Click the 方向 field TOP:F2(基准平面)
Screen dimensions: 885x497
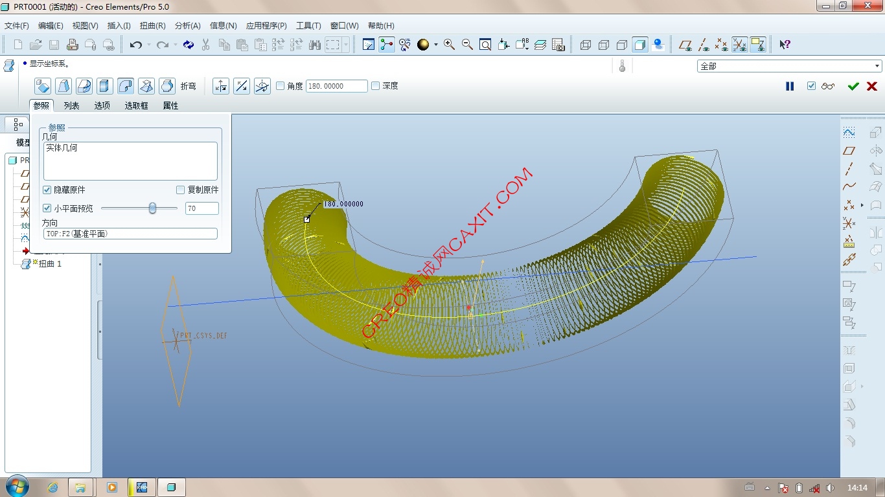point(130,234)
